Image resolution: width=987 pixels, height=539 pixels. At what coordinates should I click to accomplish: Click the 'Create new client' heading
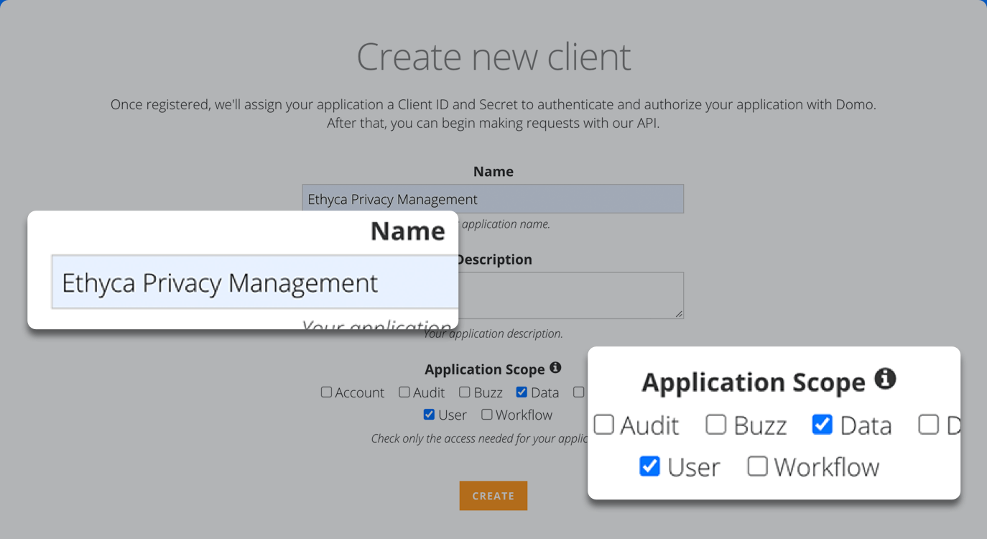click(x=493, y=57)
